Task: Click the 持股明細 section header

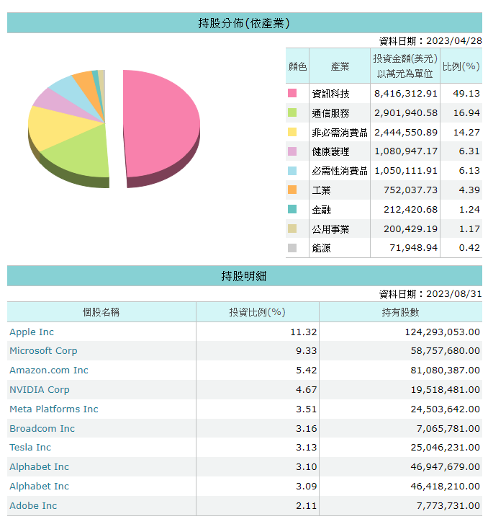Action: click(244, 276)
